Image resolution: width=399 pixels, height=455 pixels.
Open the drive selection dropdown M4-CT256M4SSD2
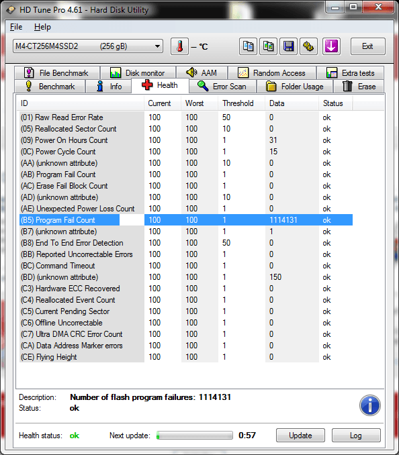(x=88, y=46)
